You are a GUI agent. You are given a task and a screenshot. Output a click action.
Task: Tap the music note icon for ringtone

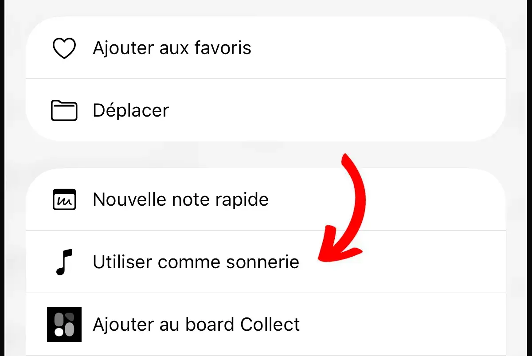tap(64, 262)
